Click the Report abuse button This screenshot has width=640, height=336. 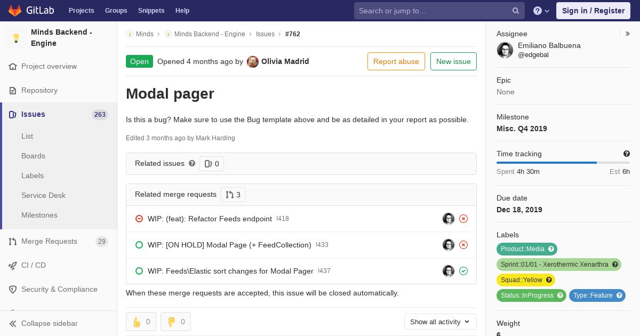[396, 61]
